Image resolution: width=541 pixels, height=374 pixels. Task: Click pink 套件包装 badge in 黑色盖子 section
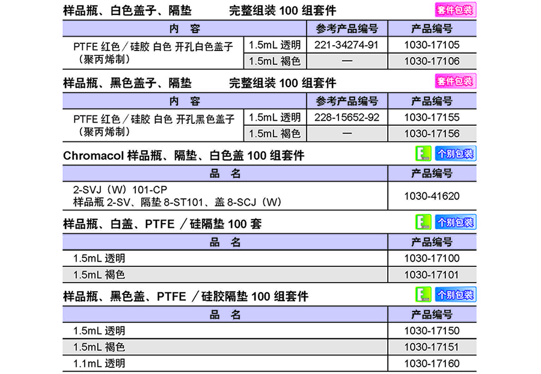pos(454,82)
